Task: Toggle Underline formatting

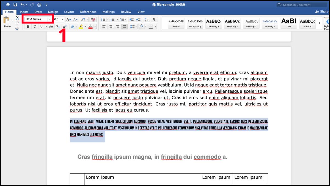Action: click(x=41, y=27)
